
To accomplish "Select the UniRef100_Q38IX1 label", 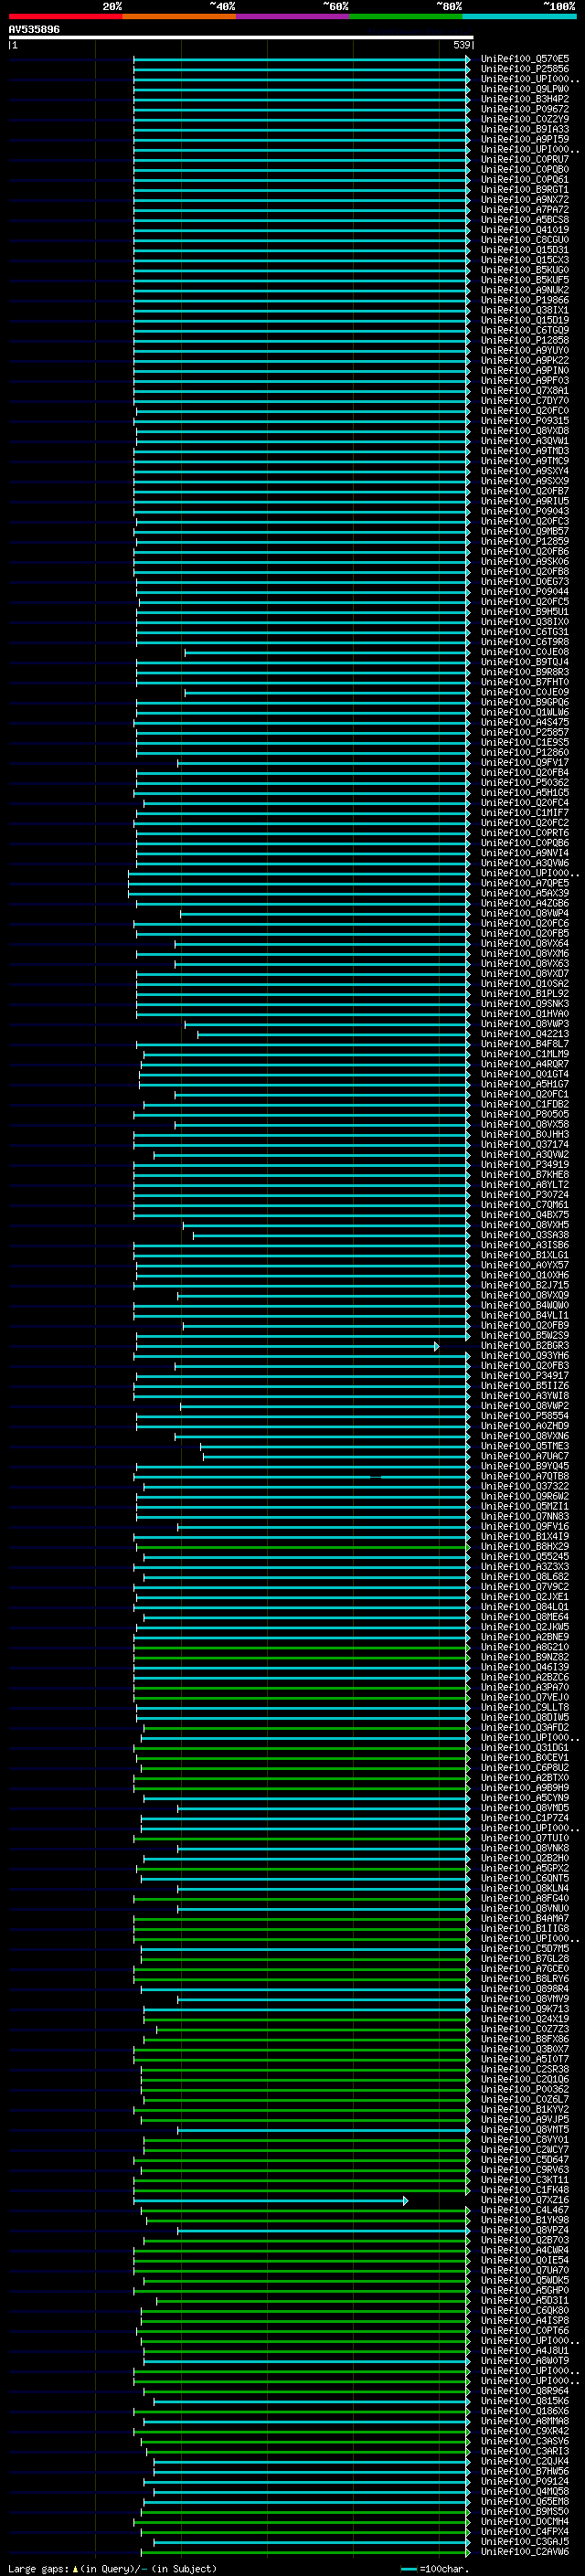I will 525,310.
